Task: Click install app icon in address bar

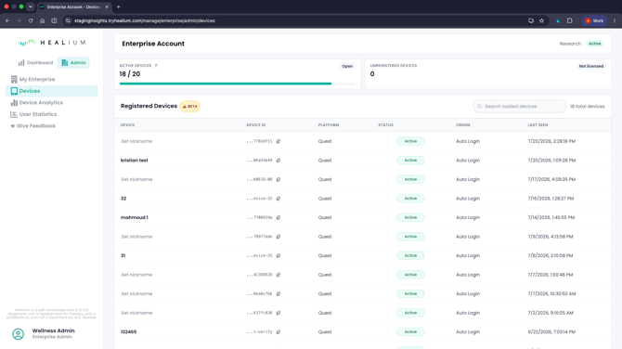Action: tap(531, 20)
